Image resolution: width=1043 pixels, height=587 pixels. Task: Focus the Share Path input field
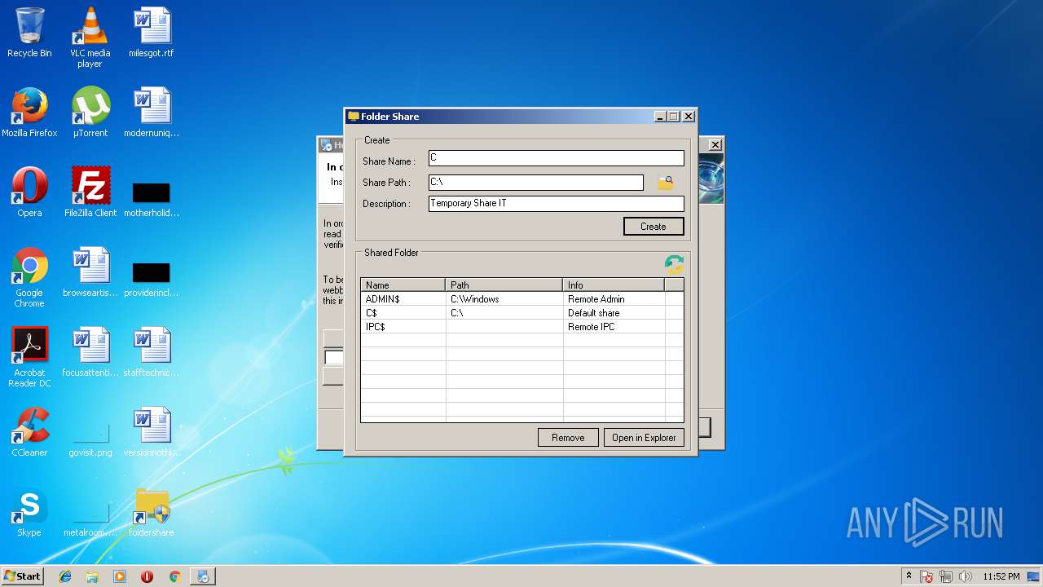pos(536,183)
